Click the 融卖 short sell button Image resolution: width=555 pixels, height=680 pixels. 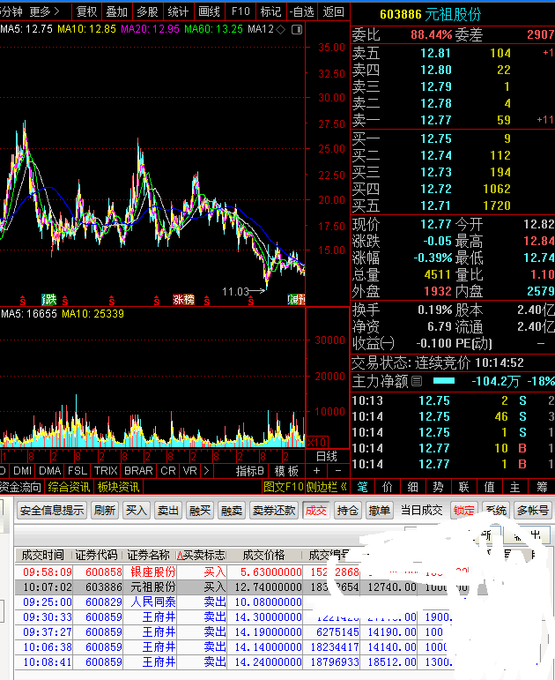pos(232,511)
